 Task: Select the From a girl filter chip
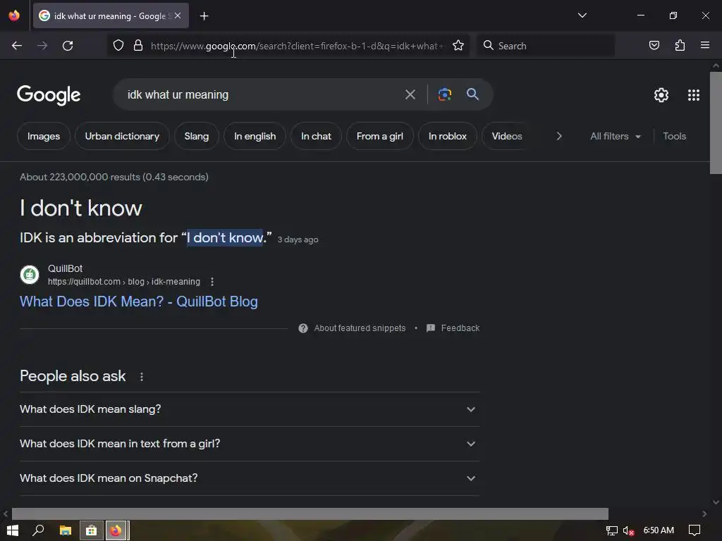[x=380, y=136]
